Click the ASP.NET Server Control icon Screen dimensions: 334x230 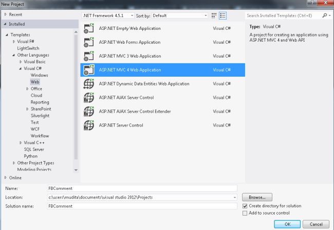pyautogui.click(x=89, y=126)
